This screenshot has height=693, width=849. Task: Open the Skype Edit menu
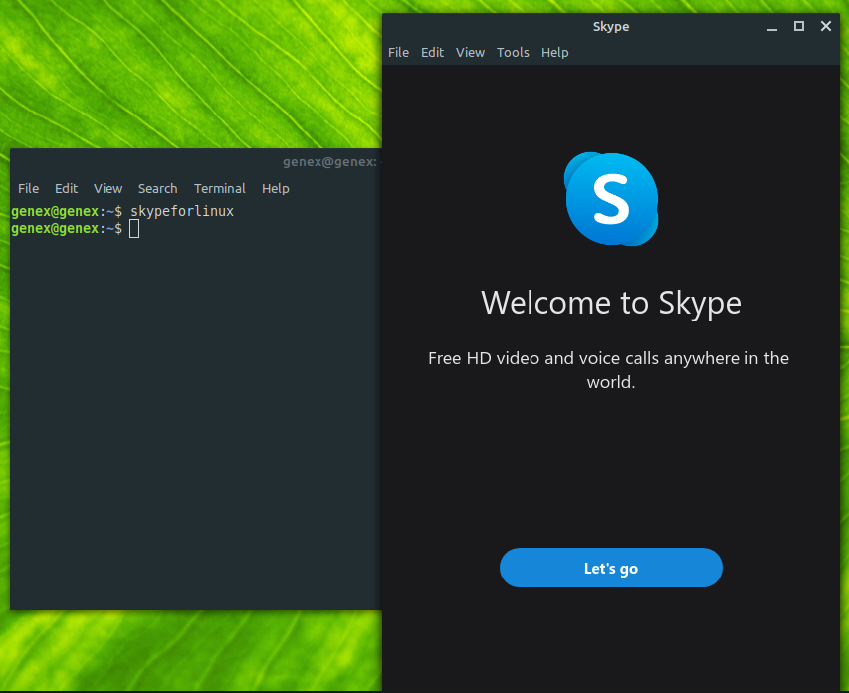432,53
